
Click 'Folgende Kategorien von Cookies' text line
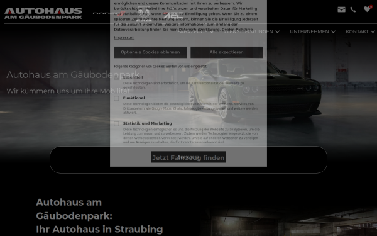[161, 66]
